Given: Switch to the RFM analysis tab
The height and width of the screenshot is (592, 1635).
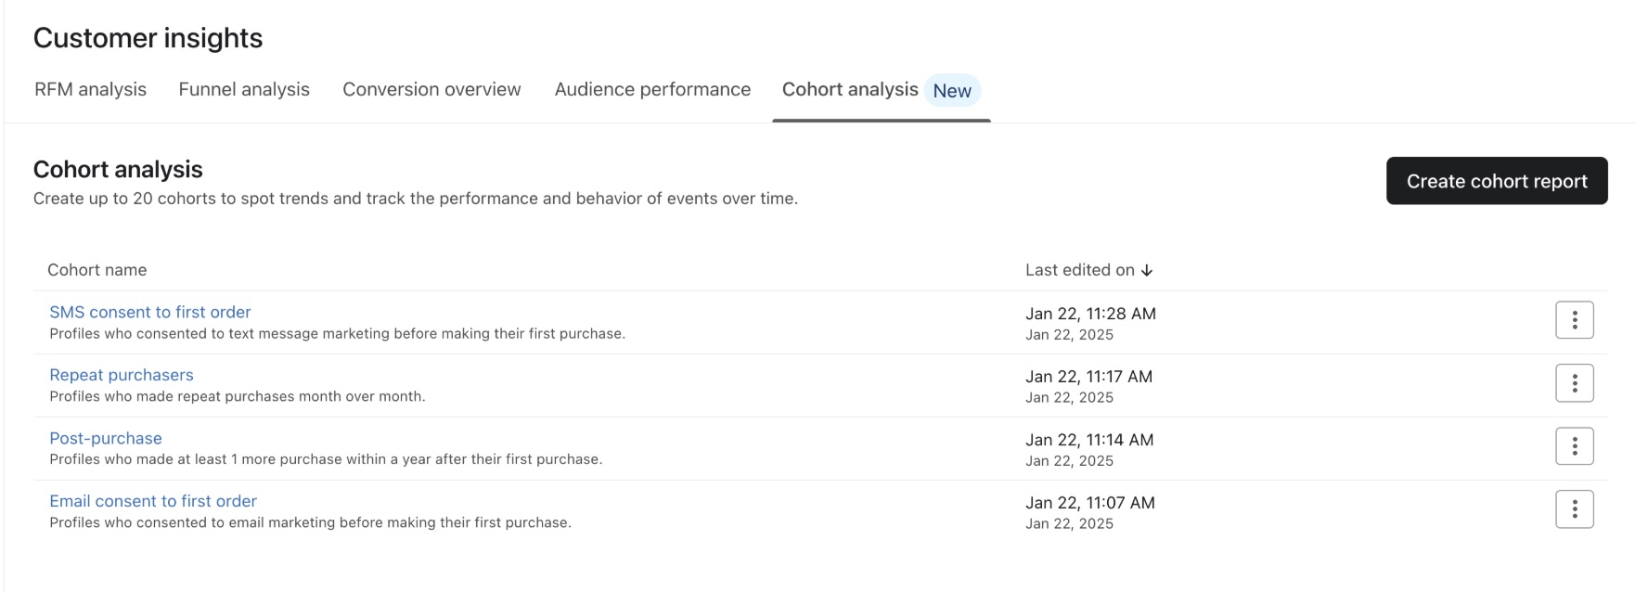Looking at the screenshot, I should (90, 89).
